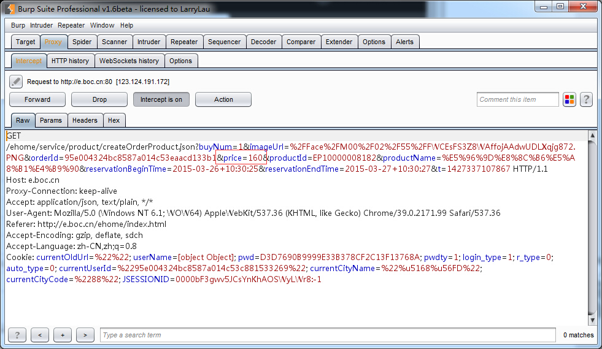602x349 pixels.
Task: Click the Host: e.boc.cn header line
Action: [x=33, y=180]
